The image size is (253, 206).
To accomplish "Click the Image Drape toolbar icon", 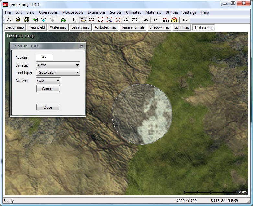I will 135,20.
